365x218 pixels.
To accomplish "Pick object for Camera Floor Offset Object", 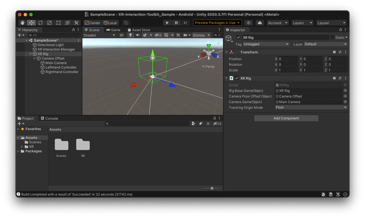I will (345, 96).
